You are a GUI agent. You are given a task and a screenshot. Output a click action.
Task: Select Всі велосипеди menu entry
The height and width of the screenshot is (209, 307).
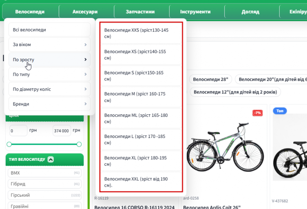tap(49, 30)
